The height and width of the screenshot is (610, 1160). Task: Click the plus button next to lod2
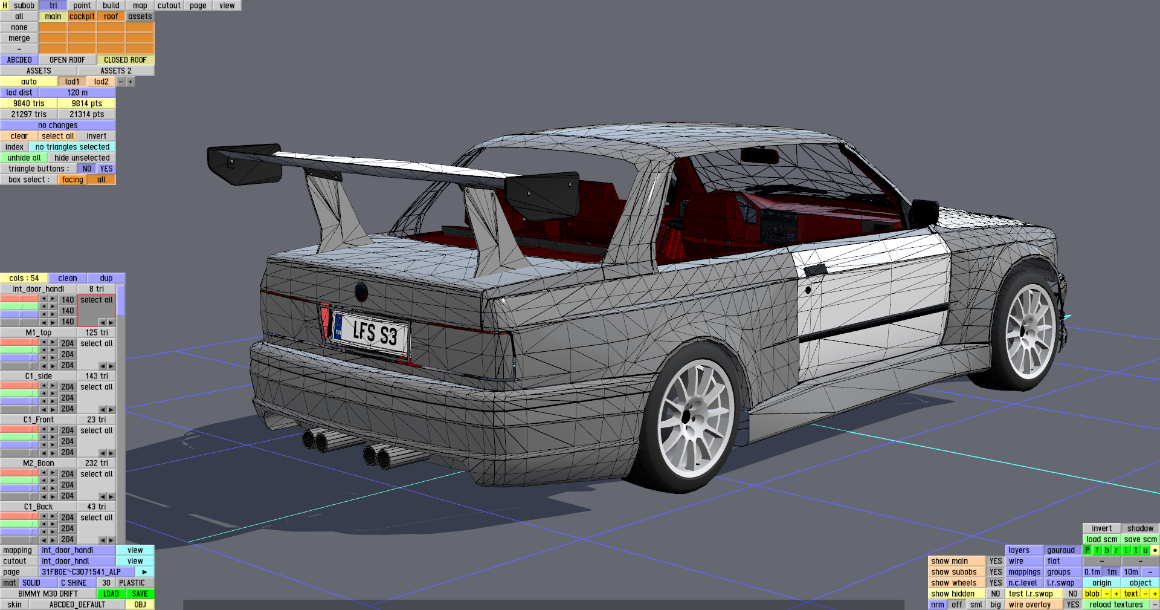click(x=130, y=82)
